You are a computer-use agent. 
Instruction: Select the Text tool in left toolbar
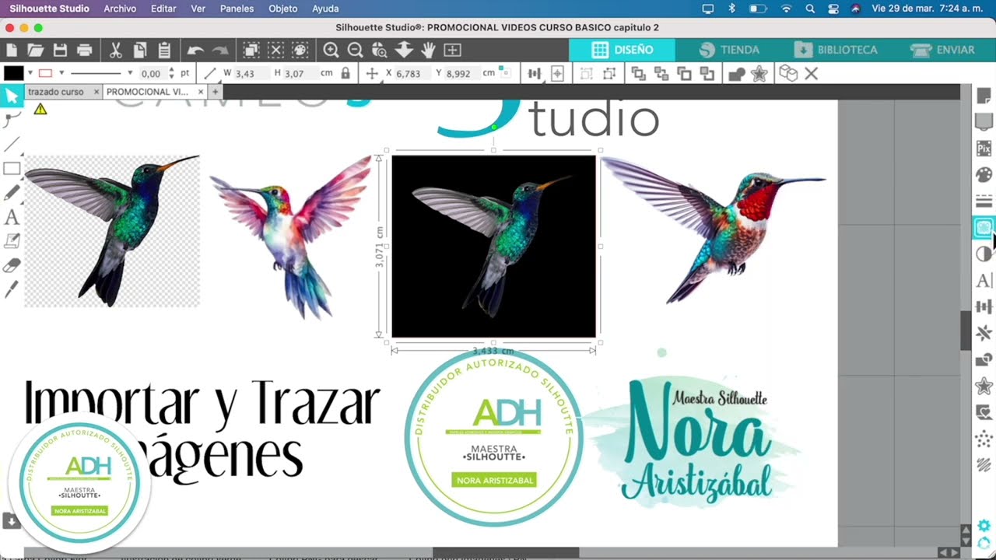tap(12, 217)
